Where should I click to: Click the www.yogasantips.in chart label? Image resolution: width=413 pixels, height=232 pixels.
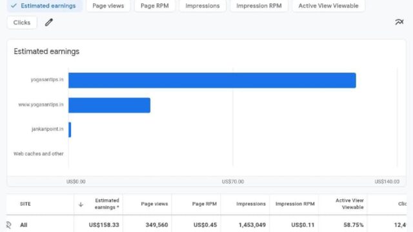[x=41, y=104]
